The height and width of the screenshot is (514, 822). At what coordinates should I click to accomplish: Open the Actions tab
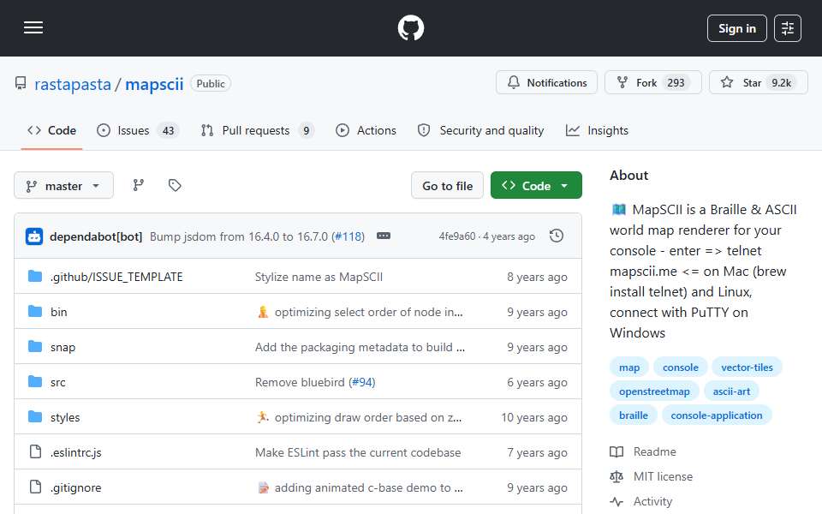click(366, 130)
